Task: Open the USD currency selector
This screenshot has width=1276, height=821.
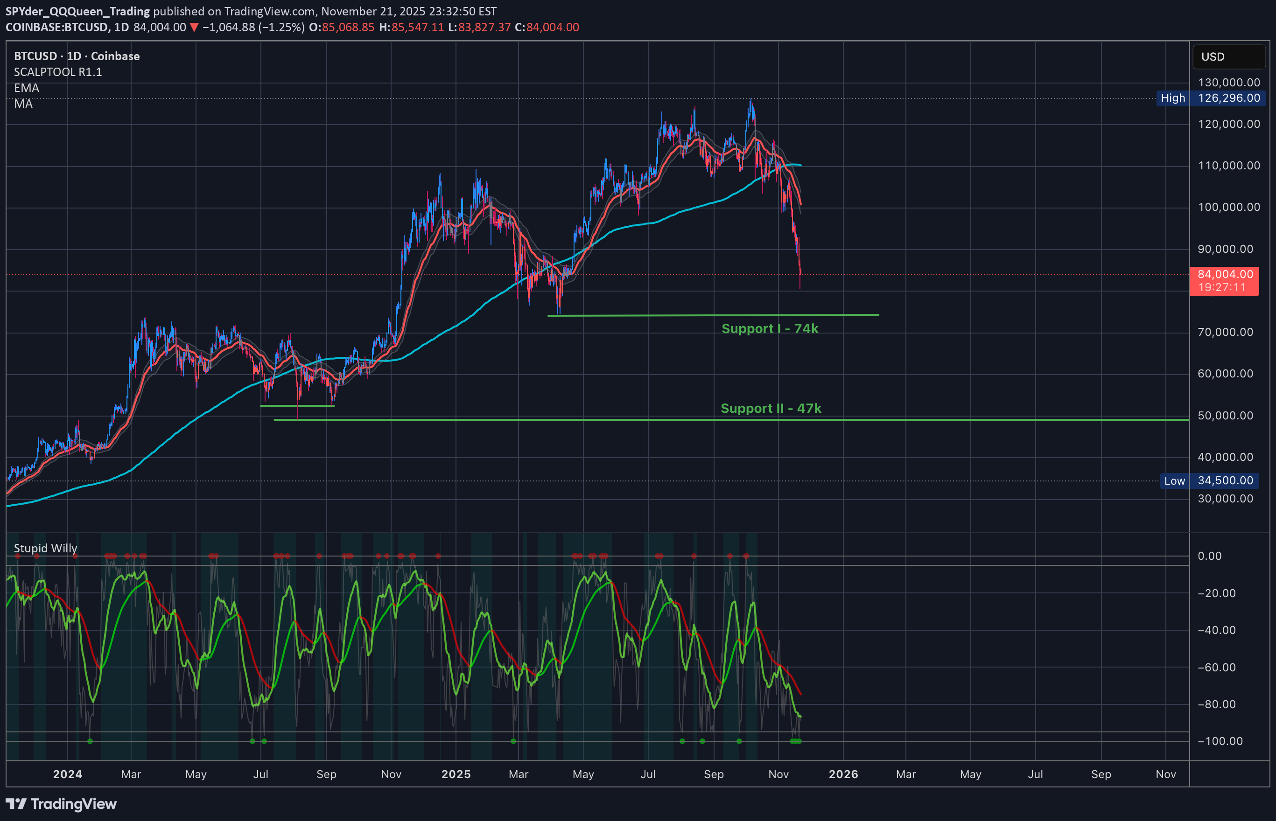Action: point(1228,56)
